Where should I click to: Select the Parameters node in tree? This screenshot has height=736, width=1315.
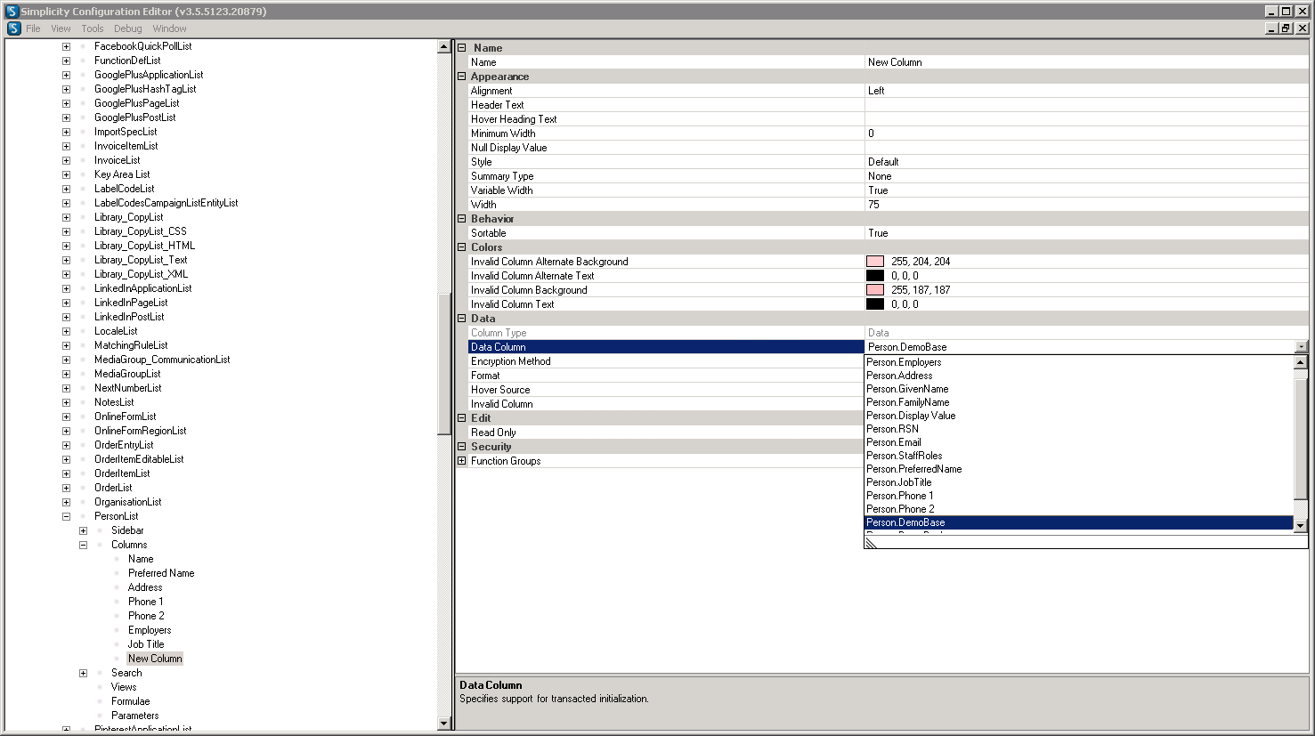pyautogui.click(x=135, y=716)
